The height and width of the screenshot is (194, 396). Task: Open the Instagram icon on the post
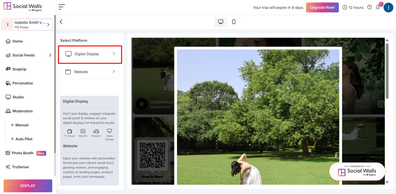point(381,104)
